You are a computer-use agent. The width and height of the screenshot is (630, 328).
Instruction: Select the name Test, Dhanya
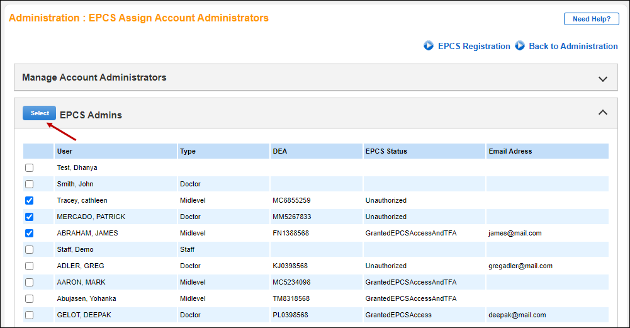tap(77, 167)
